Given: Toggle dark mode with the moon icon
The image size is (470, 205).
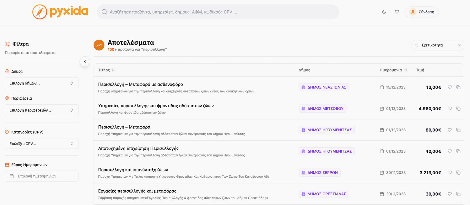Looking at the screenshot, I should 384,12.
